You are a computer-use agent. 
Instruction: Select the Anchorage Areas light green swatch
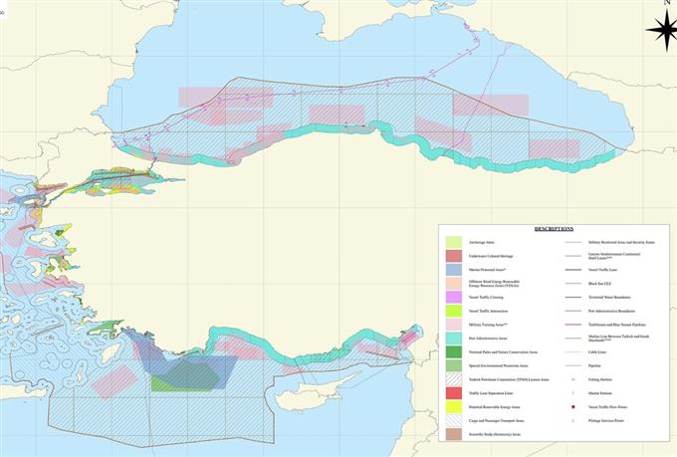coord(453,242)
